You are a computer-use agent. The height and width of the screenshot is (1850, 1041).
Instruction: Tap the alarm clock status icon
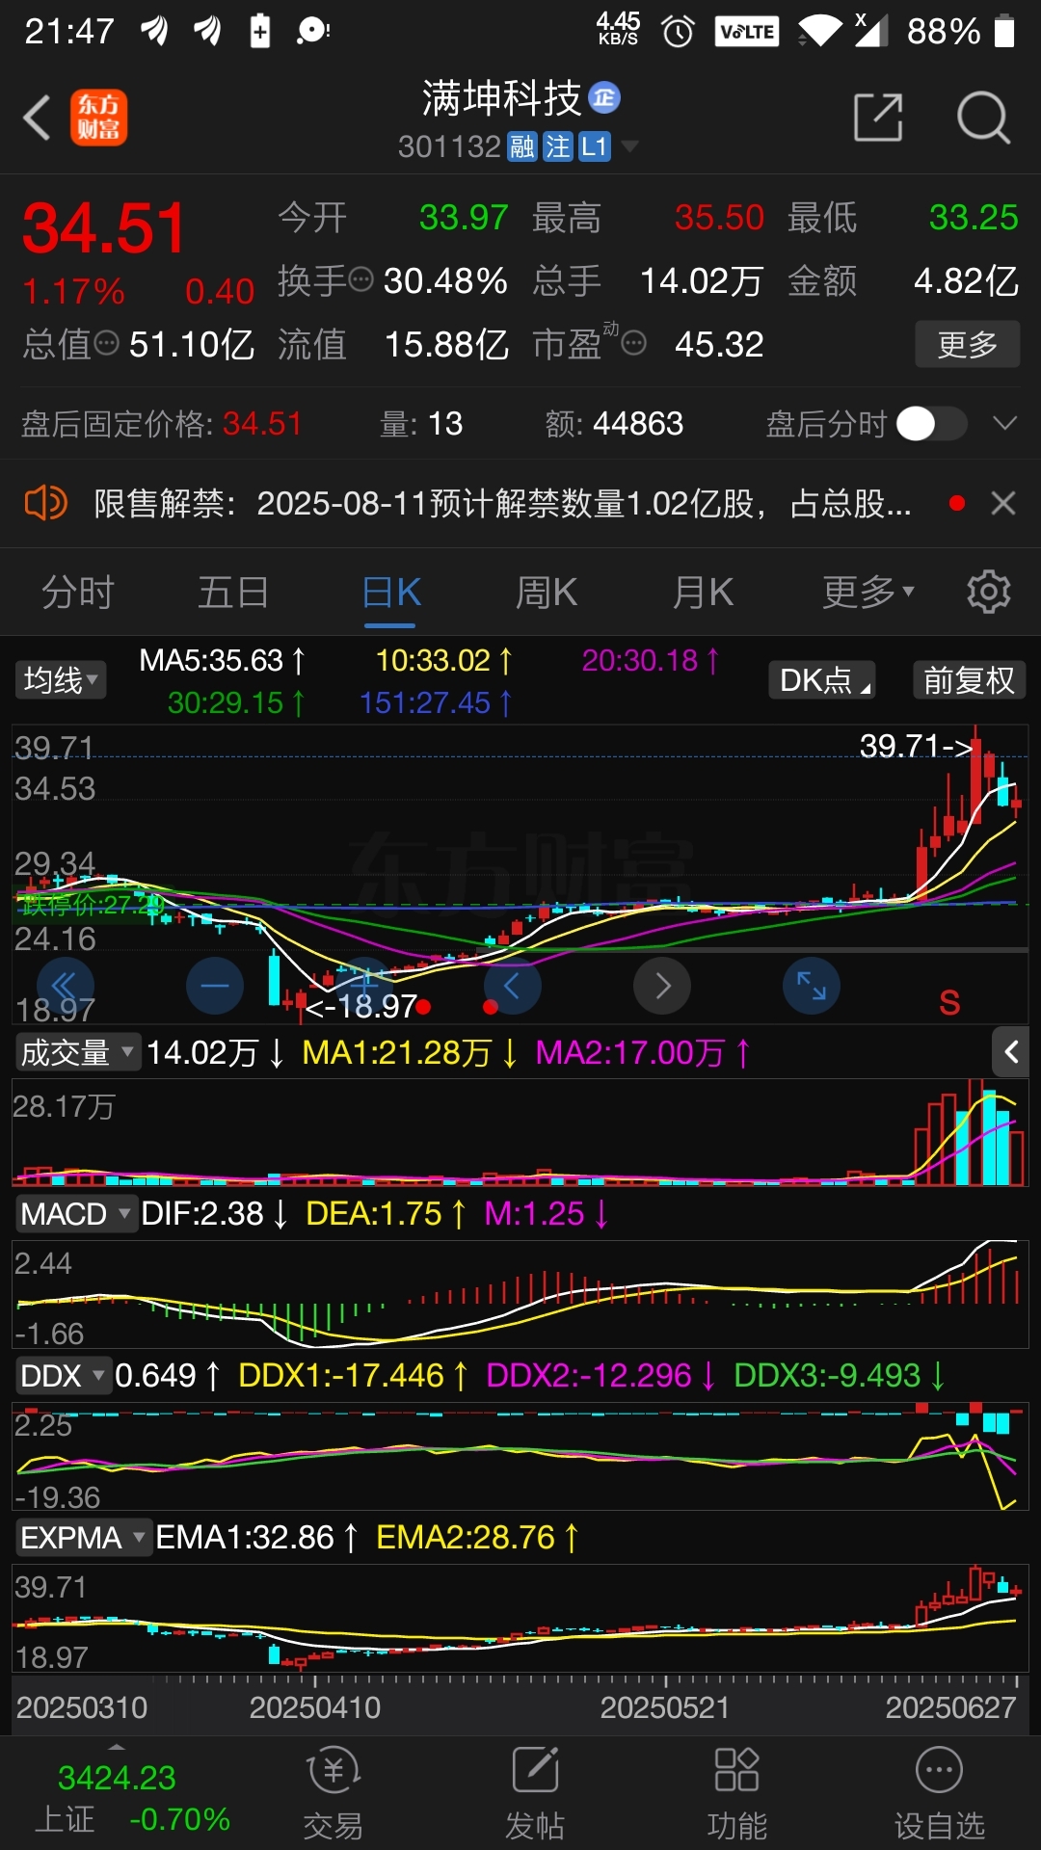(678, 32)
